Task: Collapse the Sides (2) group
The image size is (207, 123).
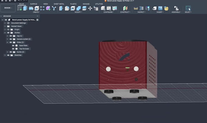Action: [x=7, y=42]
